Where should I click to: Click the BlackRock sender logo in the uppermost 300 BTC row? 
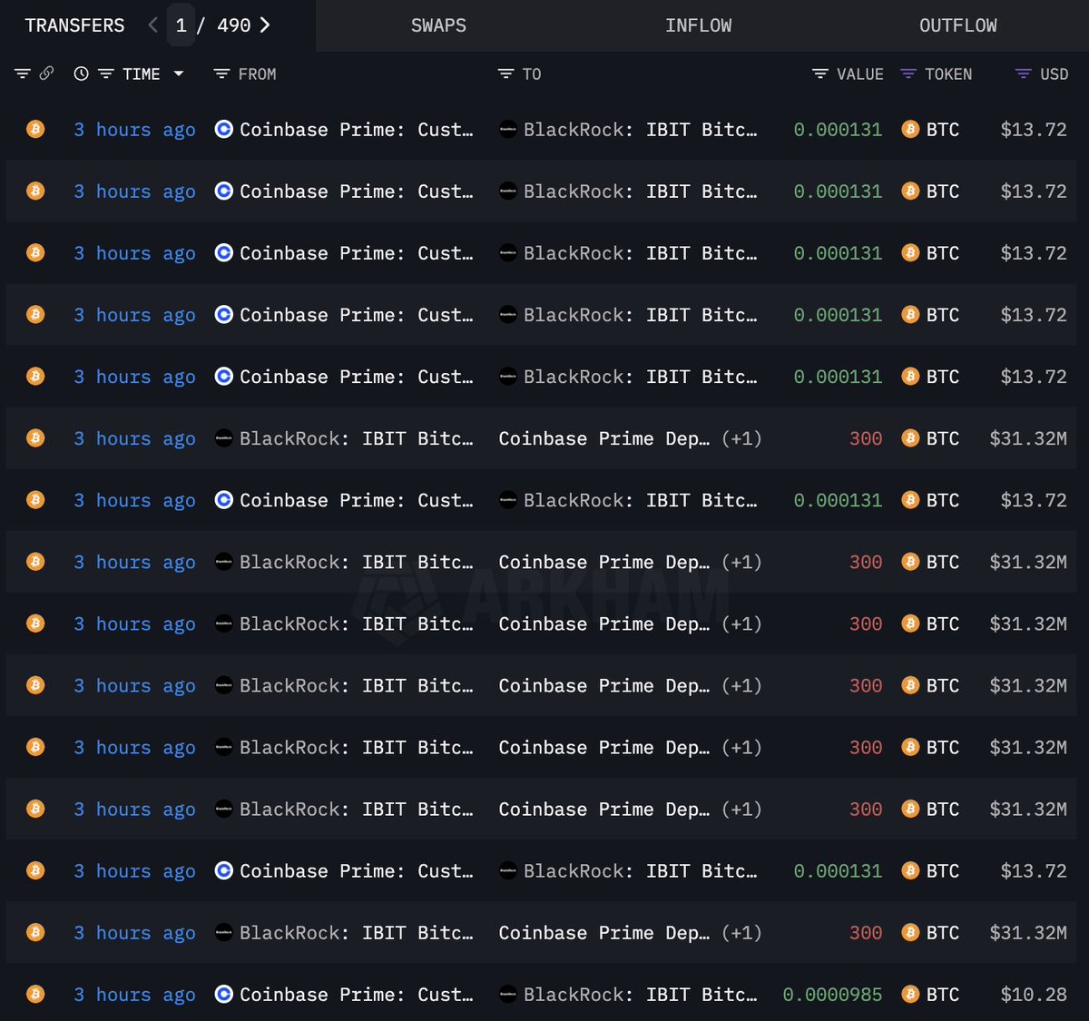(224, 437)
